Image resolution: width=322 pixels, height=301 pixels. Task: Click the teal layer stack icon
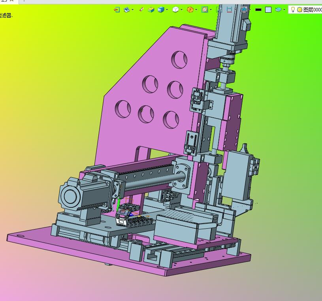pyautogui.click(x=278, y=9)
